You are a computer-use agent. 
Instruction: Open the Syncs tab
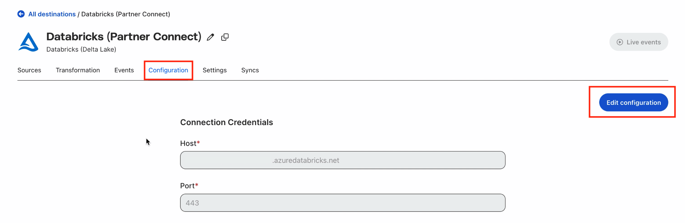(x=250, y=70)
